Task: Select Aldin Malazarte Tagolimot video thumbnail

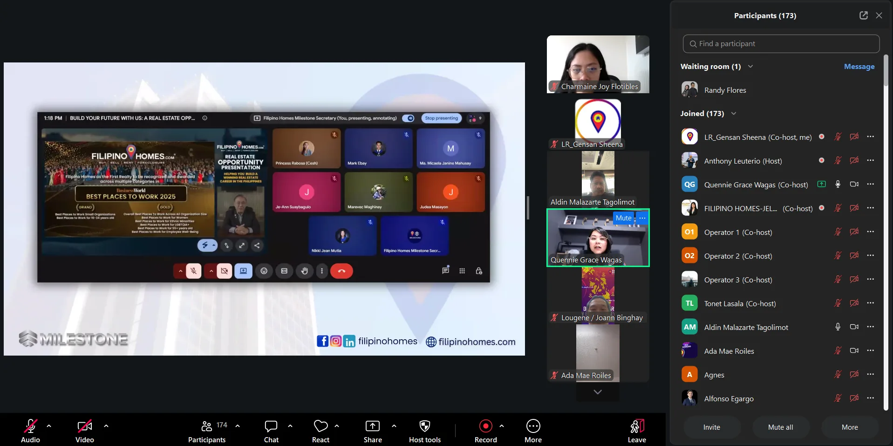Action: coord(598,180)
